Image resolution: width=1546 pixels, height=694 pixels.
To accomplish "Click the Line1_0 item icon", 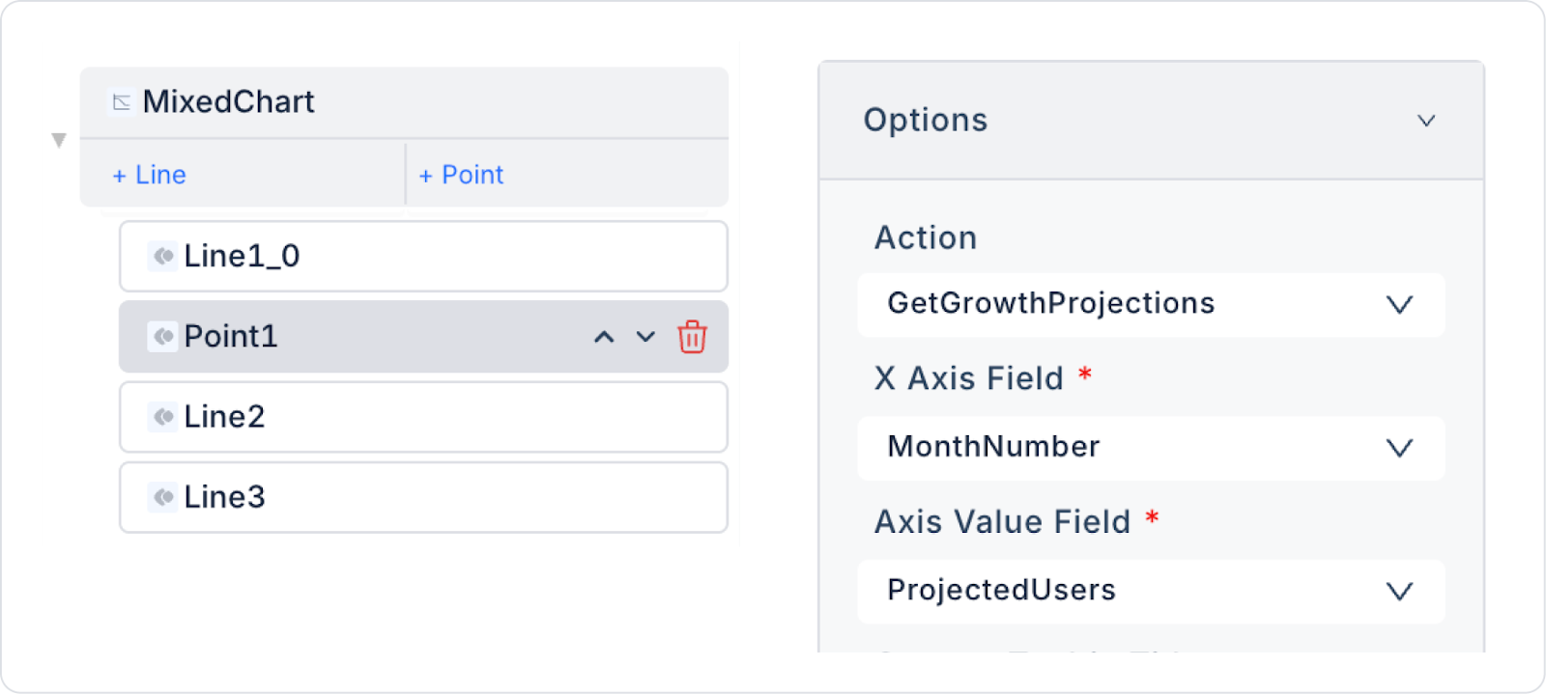I will (163, 257).
